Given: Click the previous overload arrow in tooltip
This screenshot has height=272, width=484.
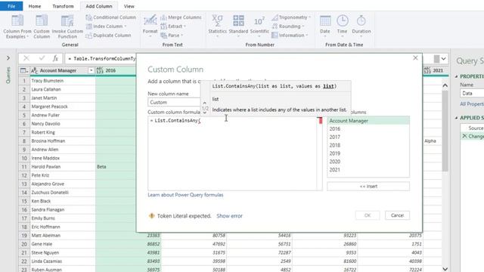Looking at the screenshot, I should [x=205, y=103].
